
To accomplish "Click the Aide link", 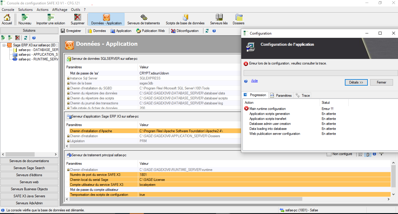I will pos(254,81).
